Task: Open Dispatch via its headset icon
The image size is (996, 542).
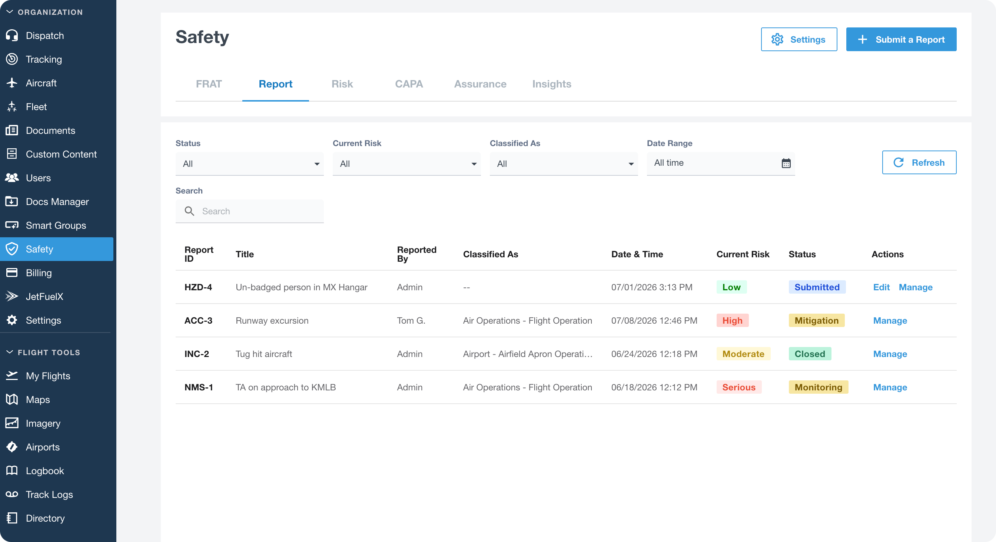Action: coord(12,36)
